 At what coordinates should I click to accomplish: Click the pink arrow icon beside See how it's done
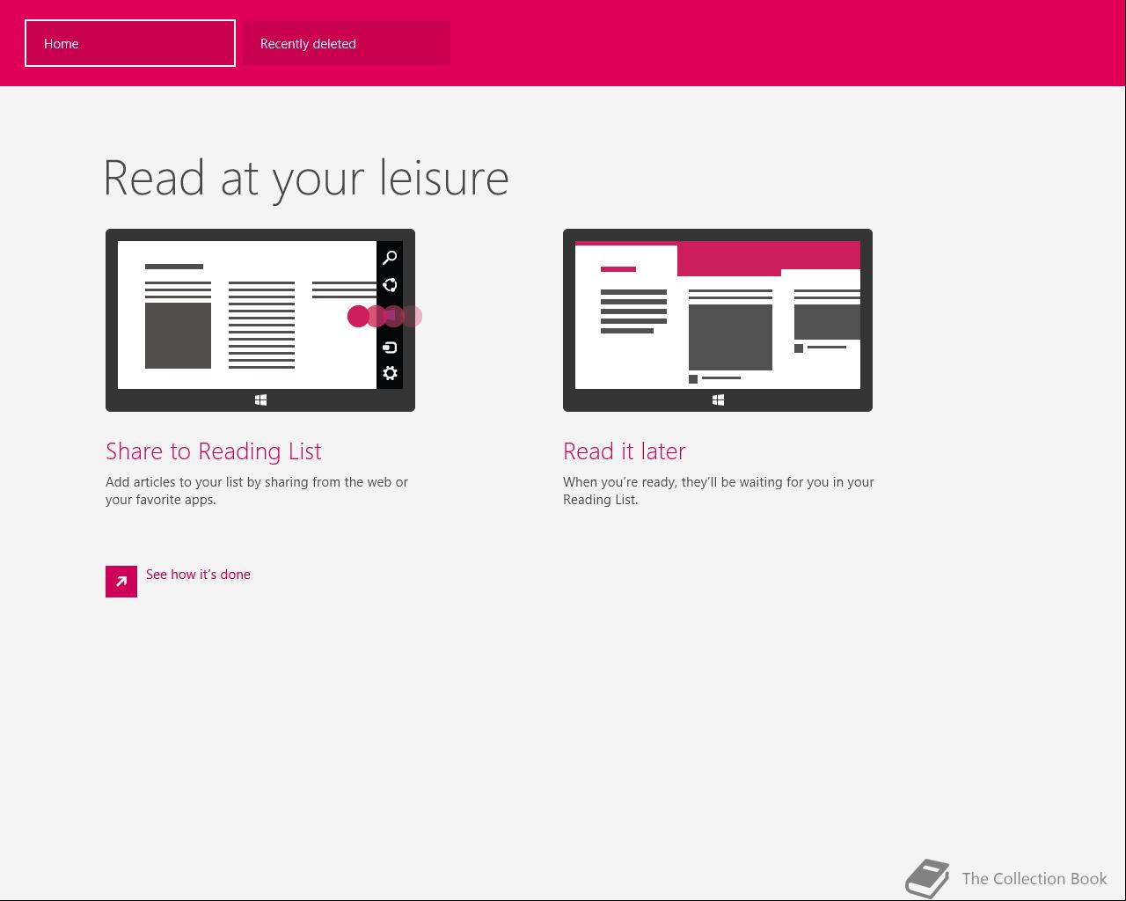pos(121,582)
